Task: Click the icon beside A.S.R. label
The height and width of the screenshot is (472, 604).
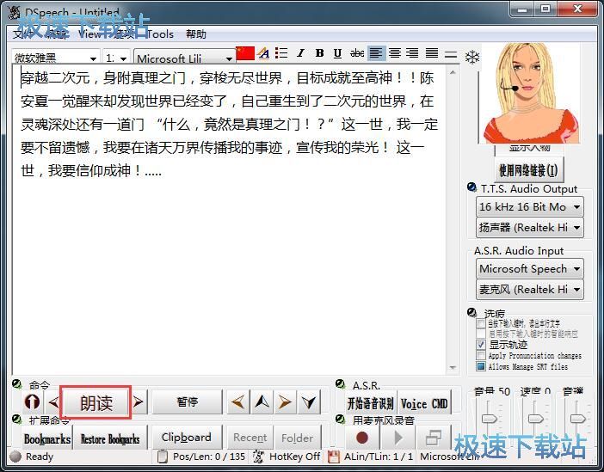Action: tap(341, 383)
